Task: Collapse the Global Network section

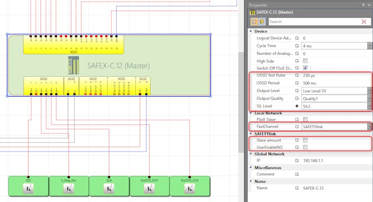Action: (x=251, y=154)
